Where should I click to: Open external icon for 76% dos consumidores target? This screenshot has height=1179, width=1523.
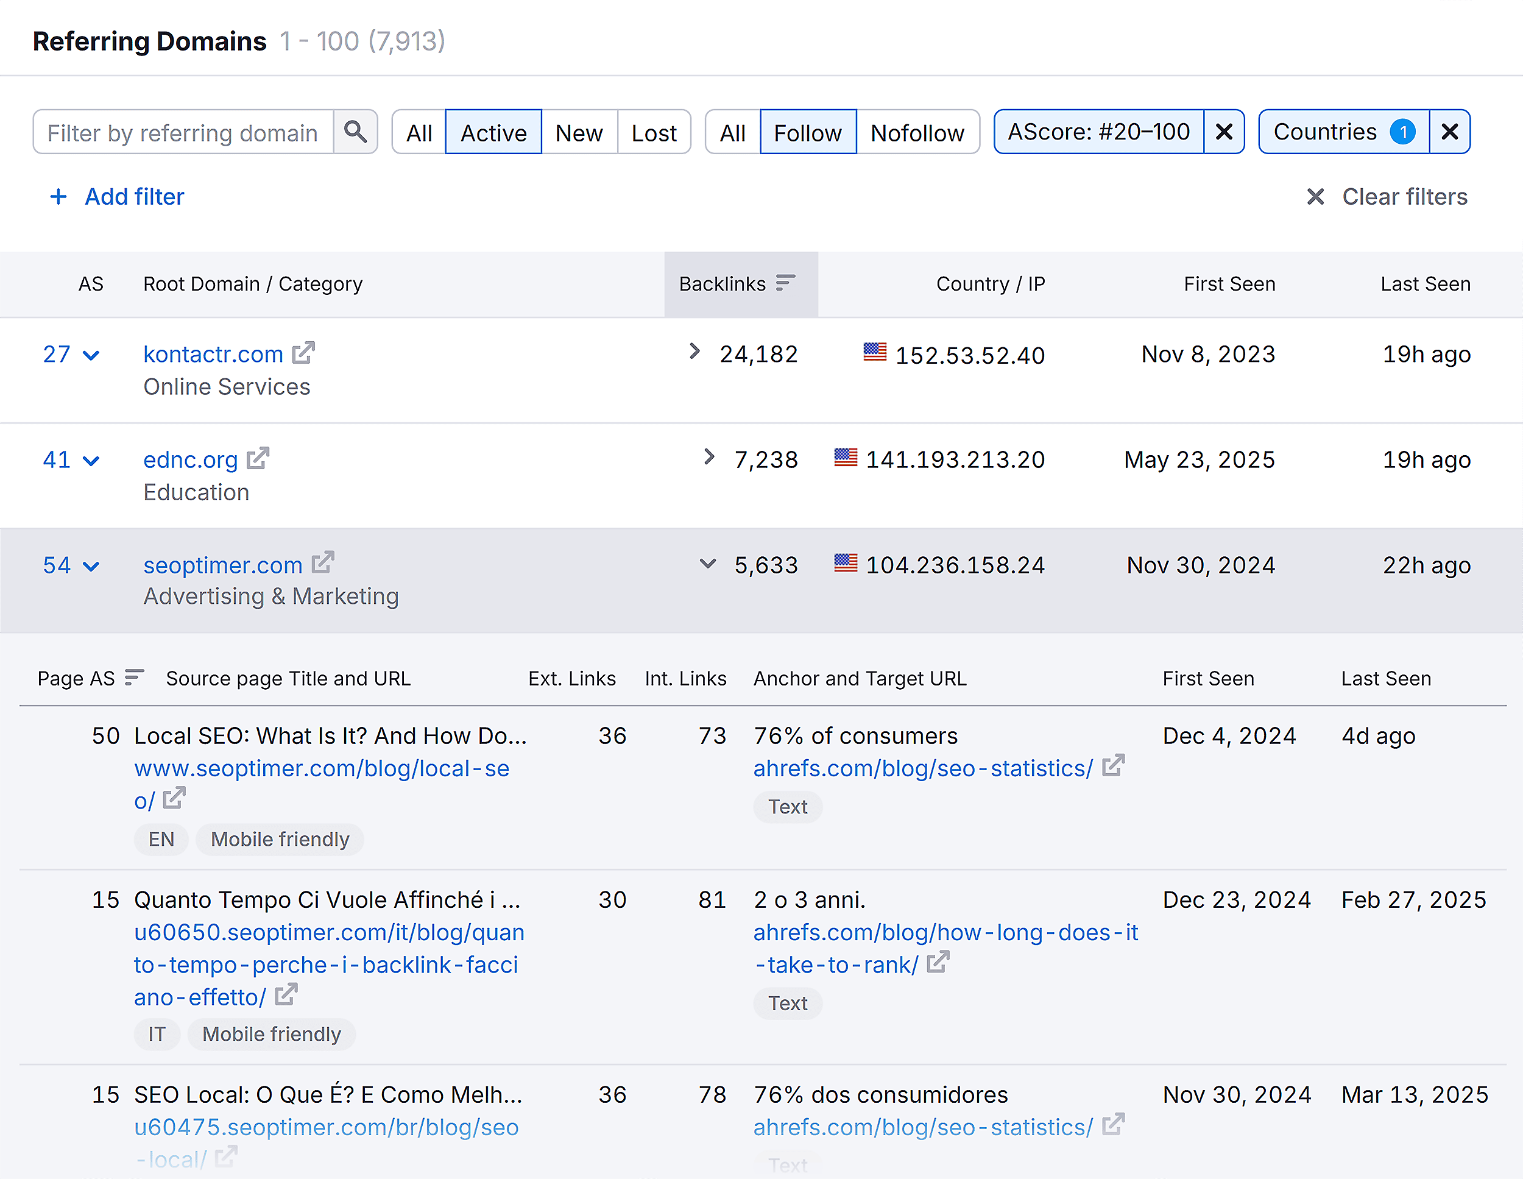pyautogui.click(x=1113, y=1124)
